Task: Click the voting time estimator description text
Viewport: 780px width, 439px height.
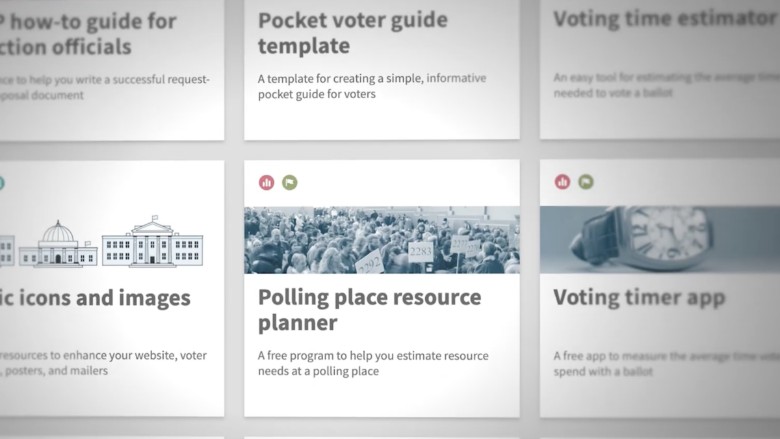Action: pos(666,85)
